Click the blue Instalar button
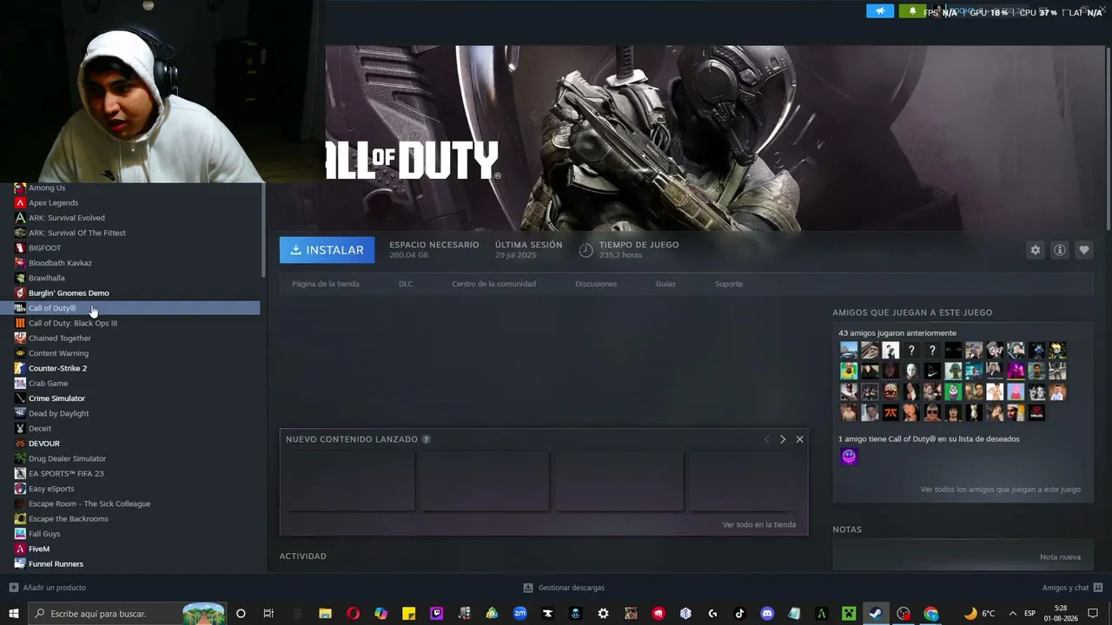Viewport: 1112px width, 625px height. (327, 250)
